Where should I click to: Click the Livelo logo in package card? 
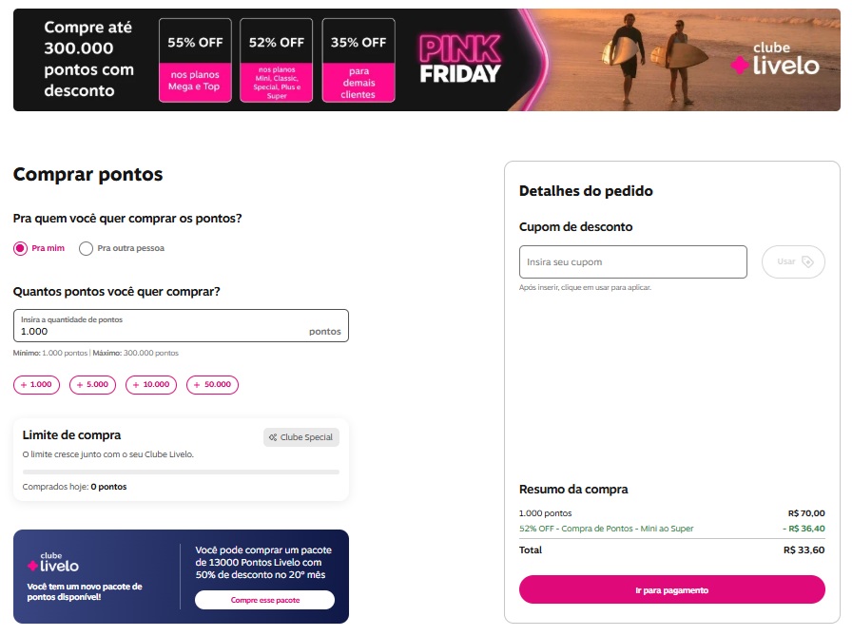53,562
